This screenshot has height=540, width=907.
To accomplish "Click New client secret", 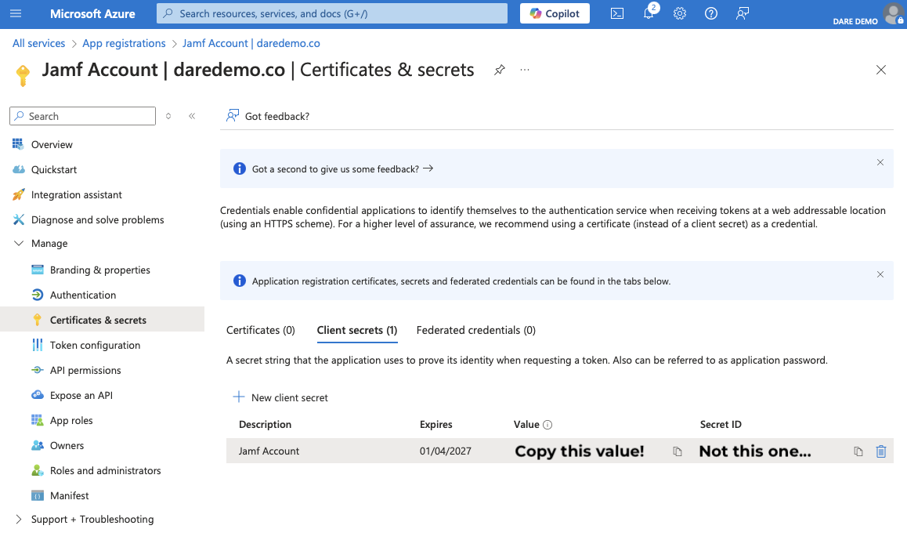I will (x=280, y=397).
